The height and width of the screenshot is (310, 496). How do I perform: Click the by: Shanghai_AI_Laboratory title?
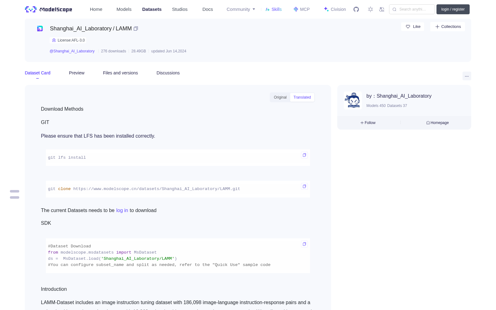point(399,96)
